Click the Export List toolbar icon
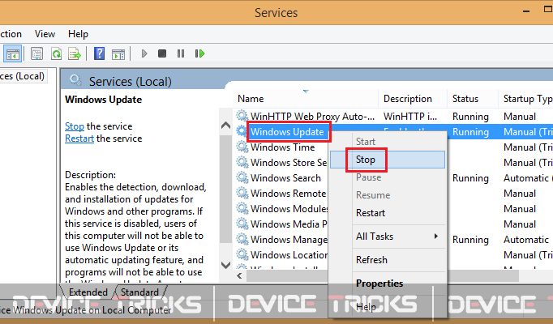 (75, 54)
